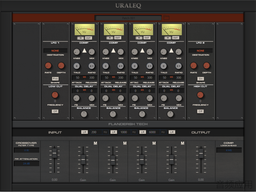Switch fourth compressor VU meter to IN

click(168, 38)
